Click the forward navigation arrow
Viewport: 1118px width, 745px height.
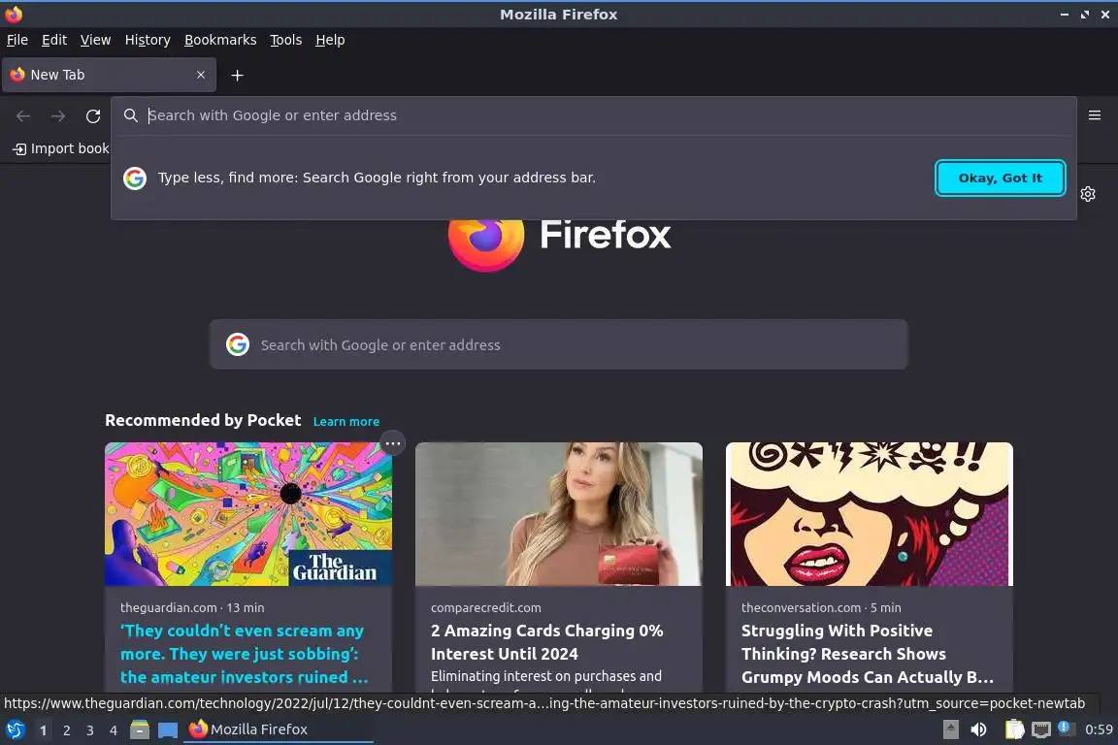point(58,115)
